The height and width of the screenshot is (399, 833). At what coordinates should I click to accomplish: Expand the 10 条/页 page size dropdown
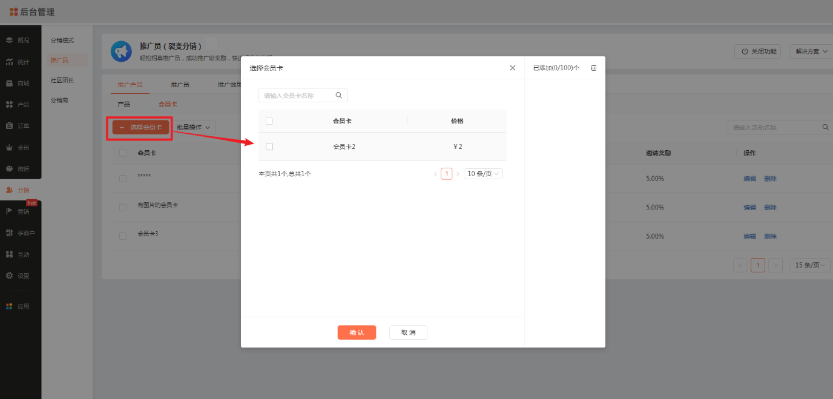483,174
